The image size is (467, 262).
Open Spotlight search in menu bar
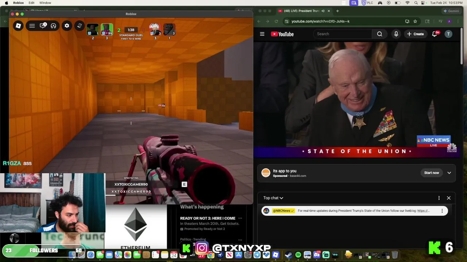click(x=416, y=3)
